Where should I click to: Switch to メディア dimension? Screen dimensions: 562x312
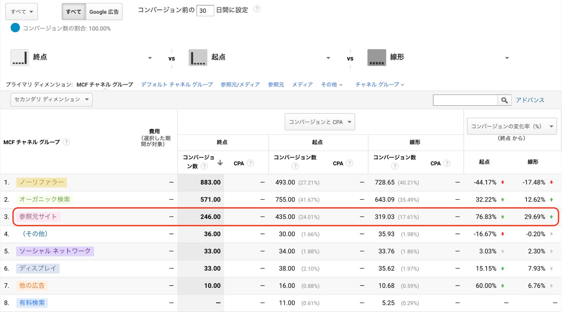pyautogui.click(x=302, y=85)
